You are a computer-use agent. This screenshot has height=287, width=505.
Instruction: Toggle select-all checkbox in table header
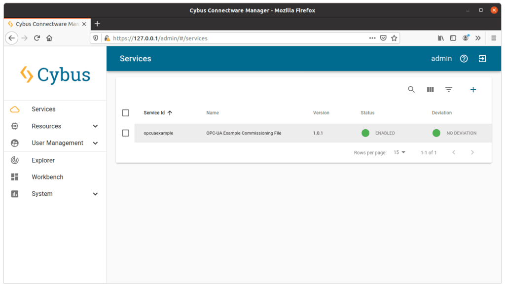[126, 113]
